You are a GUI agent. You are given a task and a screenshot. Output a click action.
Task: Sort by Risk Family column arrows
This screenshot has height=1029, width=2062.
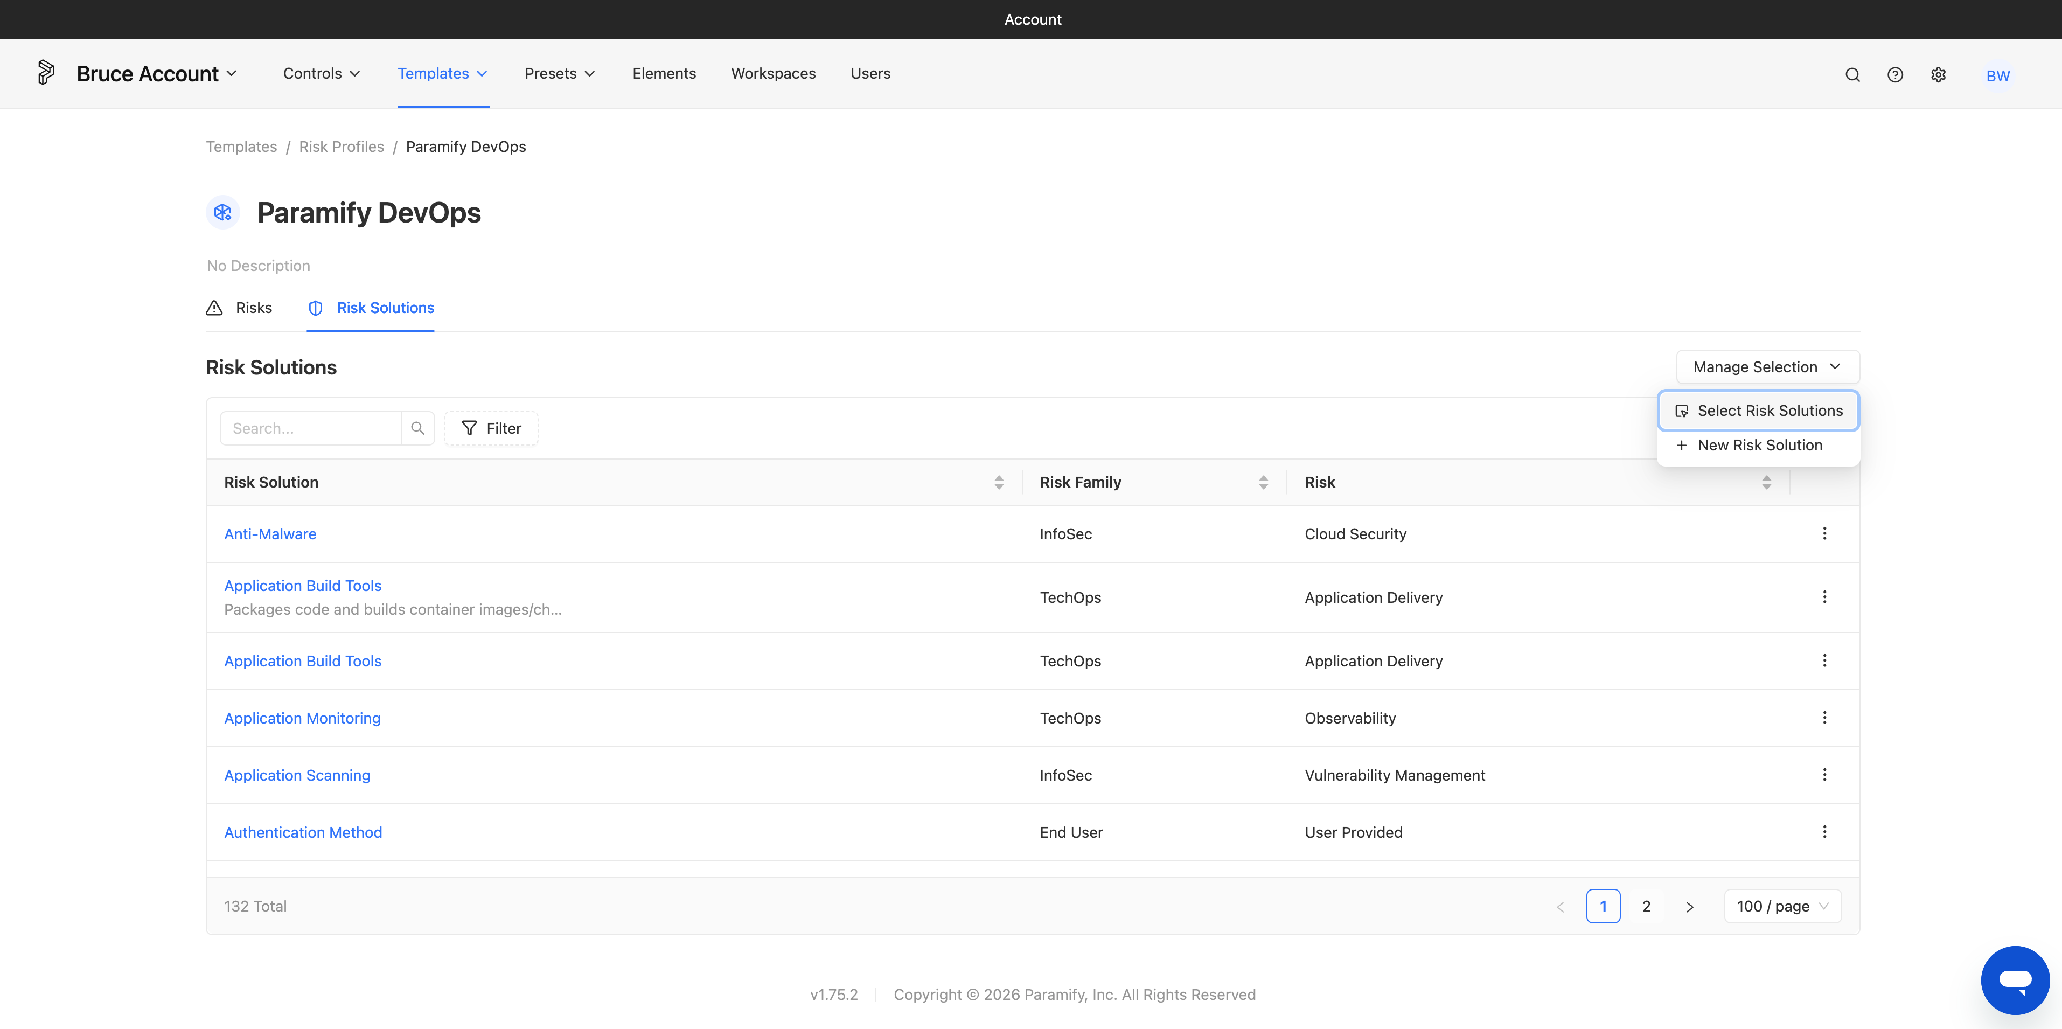point(1263,482)
